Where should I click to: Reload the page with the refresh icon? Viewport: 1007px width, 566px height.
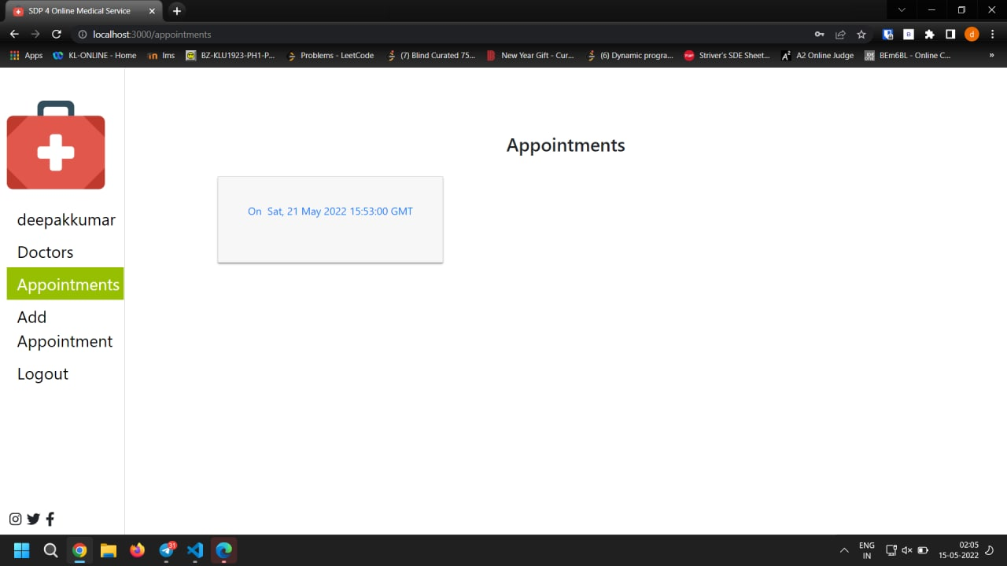[57, 35]
